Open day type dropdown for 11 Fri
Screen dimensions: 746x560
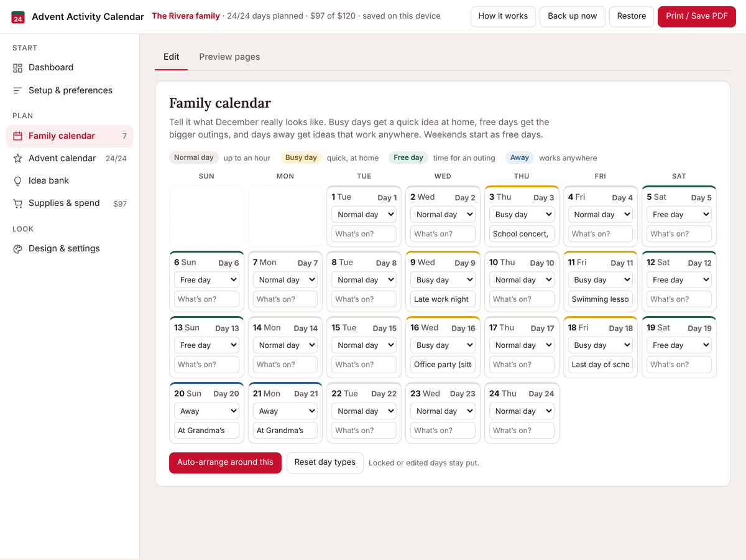coord(600,280)
